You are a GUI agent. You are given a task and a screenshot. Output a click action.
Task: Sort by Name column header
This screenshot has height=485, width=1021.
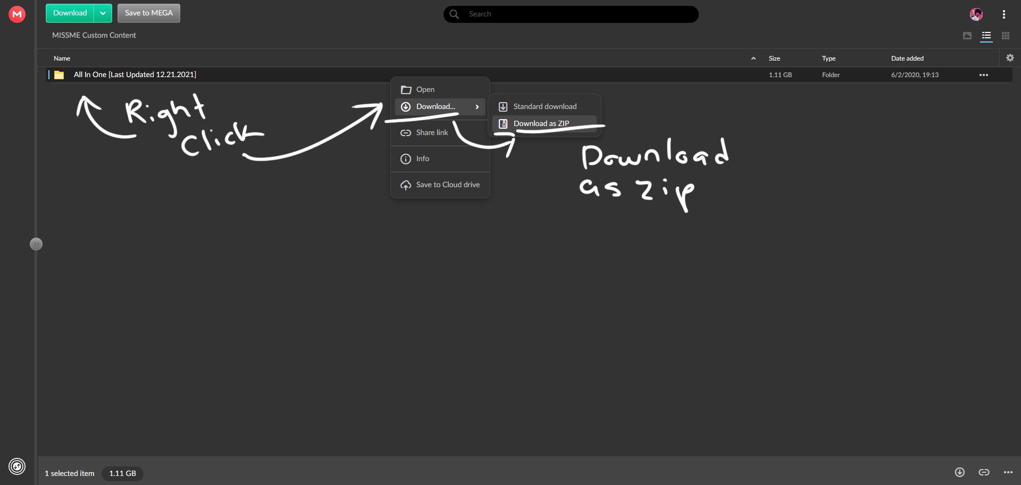[62, 58]
